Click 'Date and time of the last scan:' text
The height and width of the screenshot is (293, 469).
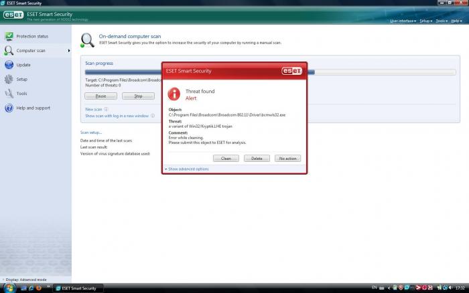point(106,140)
